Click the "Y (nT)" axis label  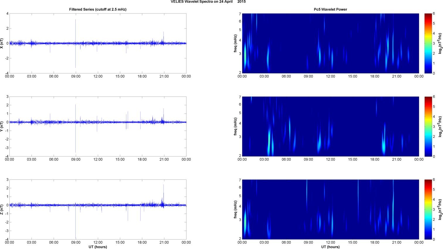click(2, 126)
